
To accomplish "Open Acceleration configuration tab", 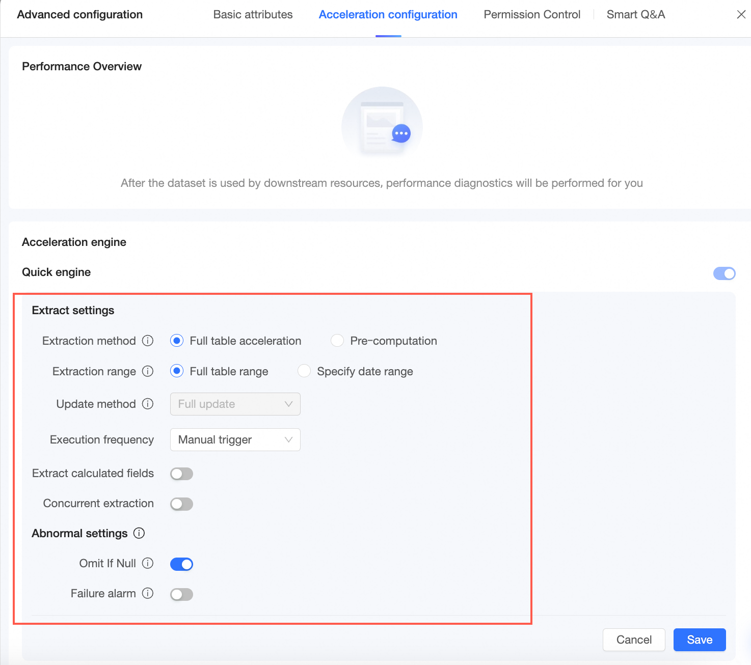I will coord(388,14).
